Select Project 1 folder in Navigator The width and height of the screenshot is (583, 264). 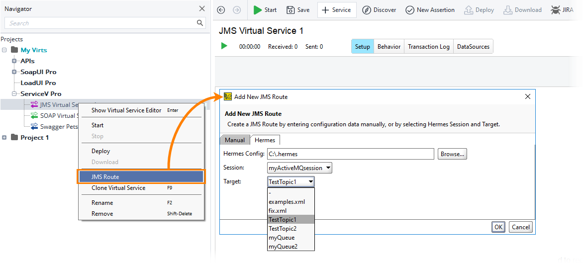click(30, 138)
